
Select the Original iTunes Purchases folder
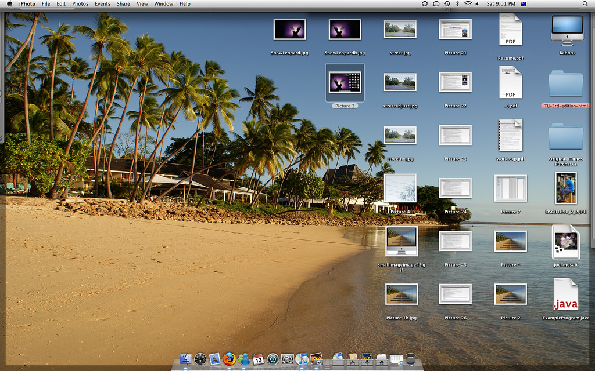pos(565,137)
